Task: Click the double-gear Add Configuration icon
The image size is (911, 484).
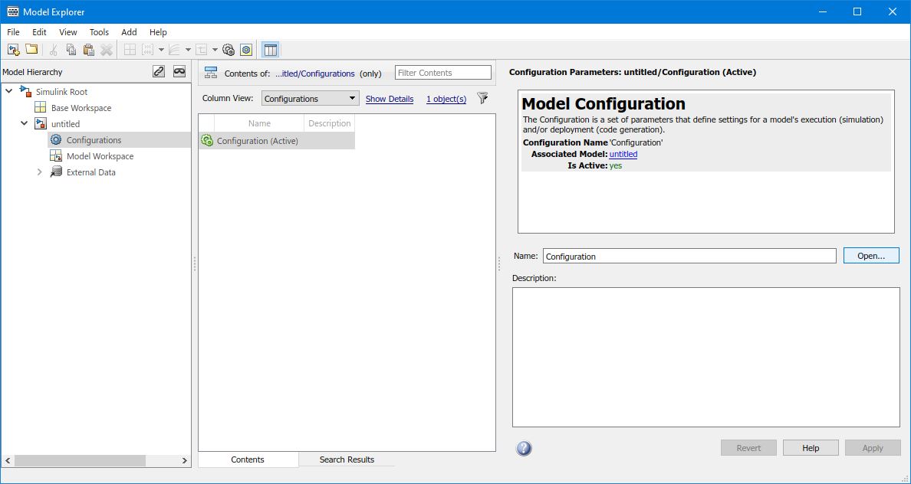Action: [229, 50]
